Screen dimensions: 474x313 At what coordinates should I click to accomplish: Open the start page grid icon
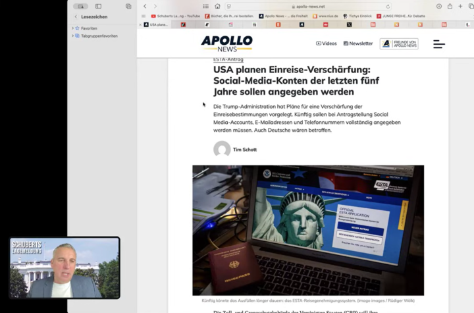click(205, 6)
